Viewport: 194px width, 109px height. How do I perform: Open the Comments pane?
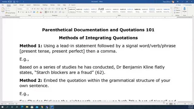pos(188,5)
